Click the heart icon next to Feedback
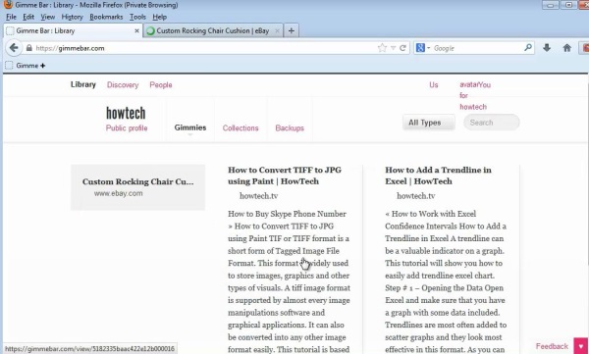Viewport: 589px width, 354px height. 581,346
